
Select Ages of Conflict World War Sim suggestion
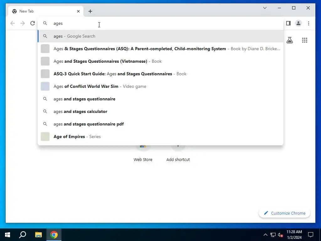161,86
